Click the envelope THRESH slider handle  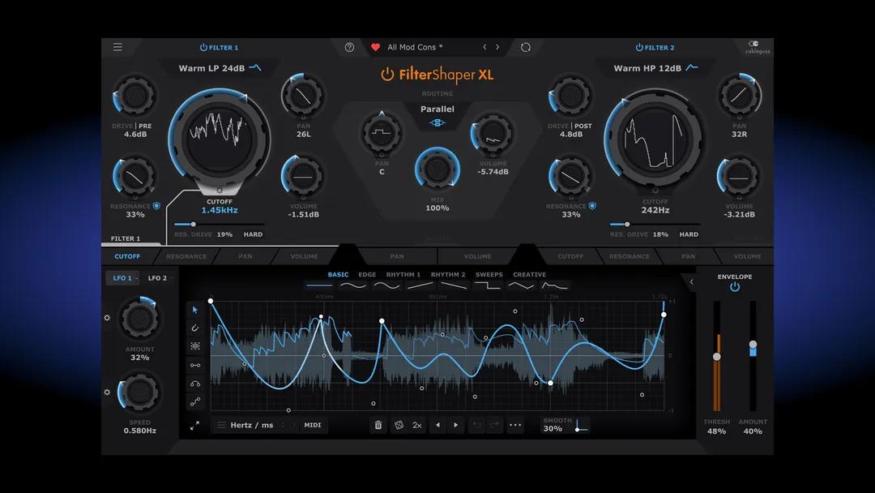(716, 357)
